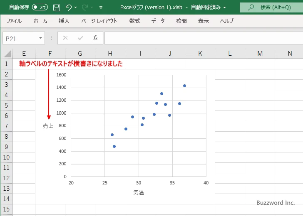Select column E header
The height and width of the screenshot is (216, 303).
(x=24, y=54)
